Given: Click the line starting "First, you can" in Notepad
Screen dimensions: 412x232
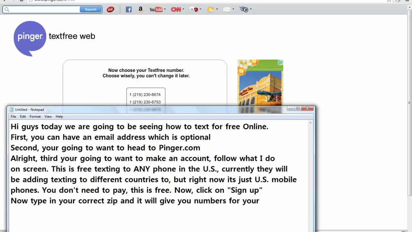Looking at the screenshot, I should [110, 137].
